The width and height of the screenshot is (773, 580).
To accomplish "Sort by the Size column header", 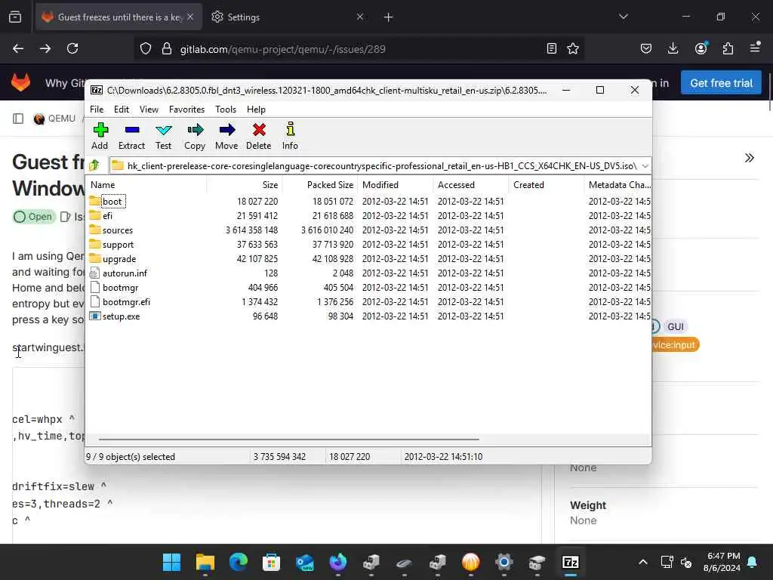I will [x=245, y=185].
